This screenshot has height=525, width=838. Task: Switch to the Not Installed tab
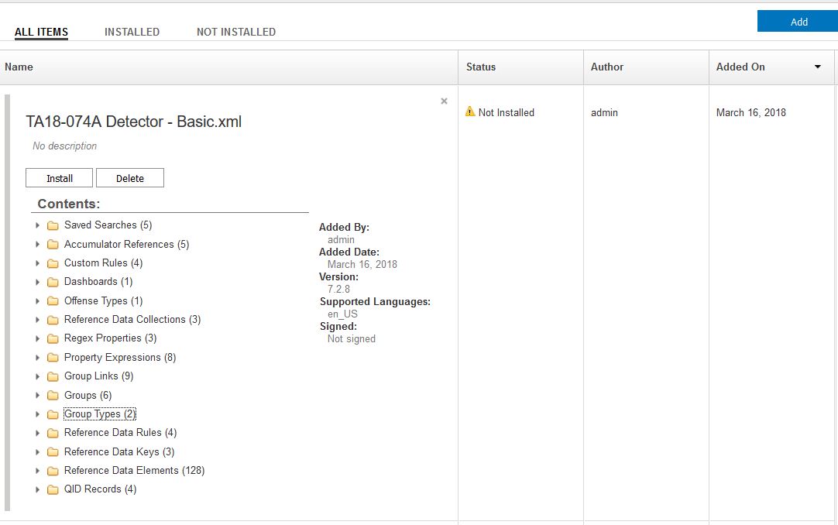click(236, 32)
